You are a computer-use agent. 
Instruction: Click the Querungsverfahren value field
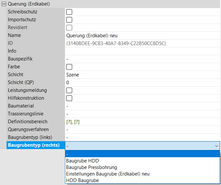[142, 129]
